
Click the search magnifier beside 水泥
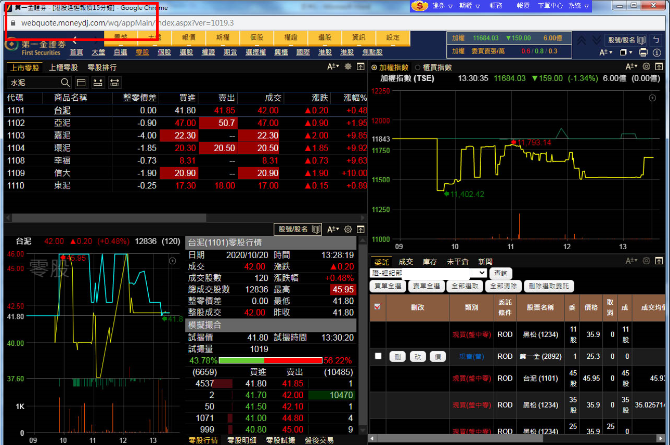[x=65, y=83]
